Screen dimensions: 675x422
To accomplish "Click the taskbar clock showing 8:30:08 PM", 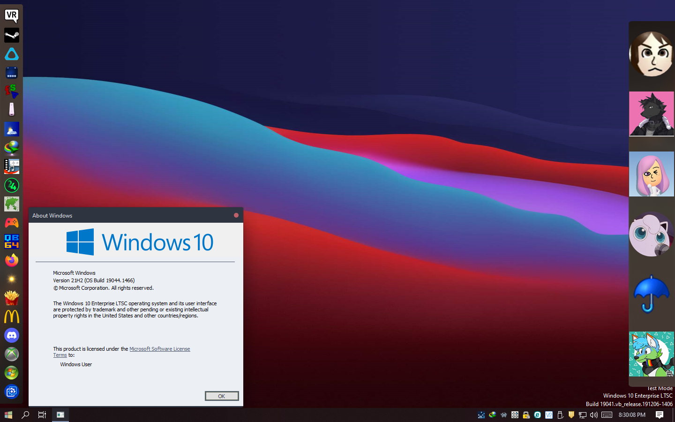I will [632, 414].
